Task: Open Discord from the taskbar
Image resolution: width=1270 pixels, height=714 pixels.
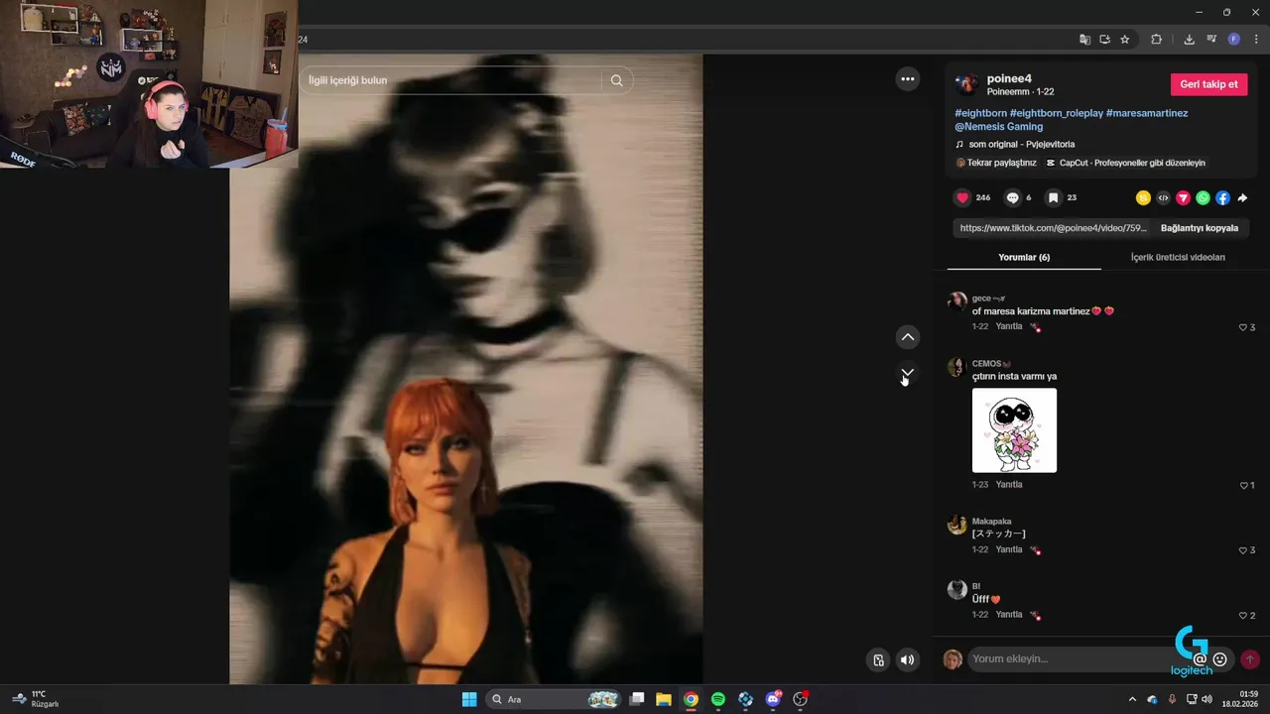Action: click(773, 699)
